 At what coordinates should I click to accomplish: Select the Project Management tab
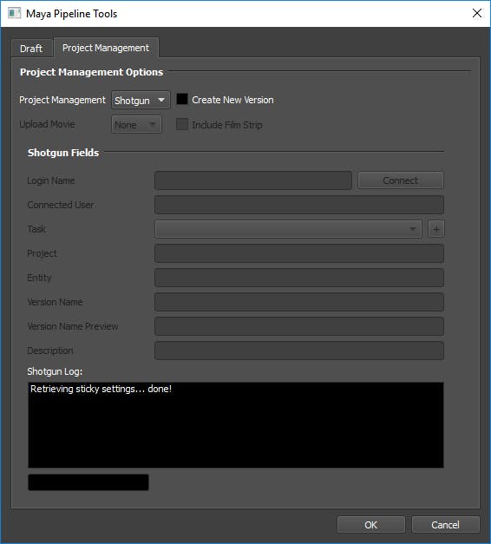(x=106, y=48)
